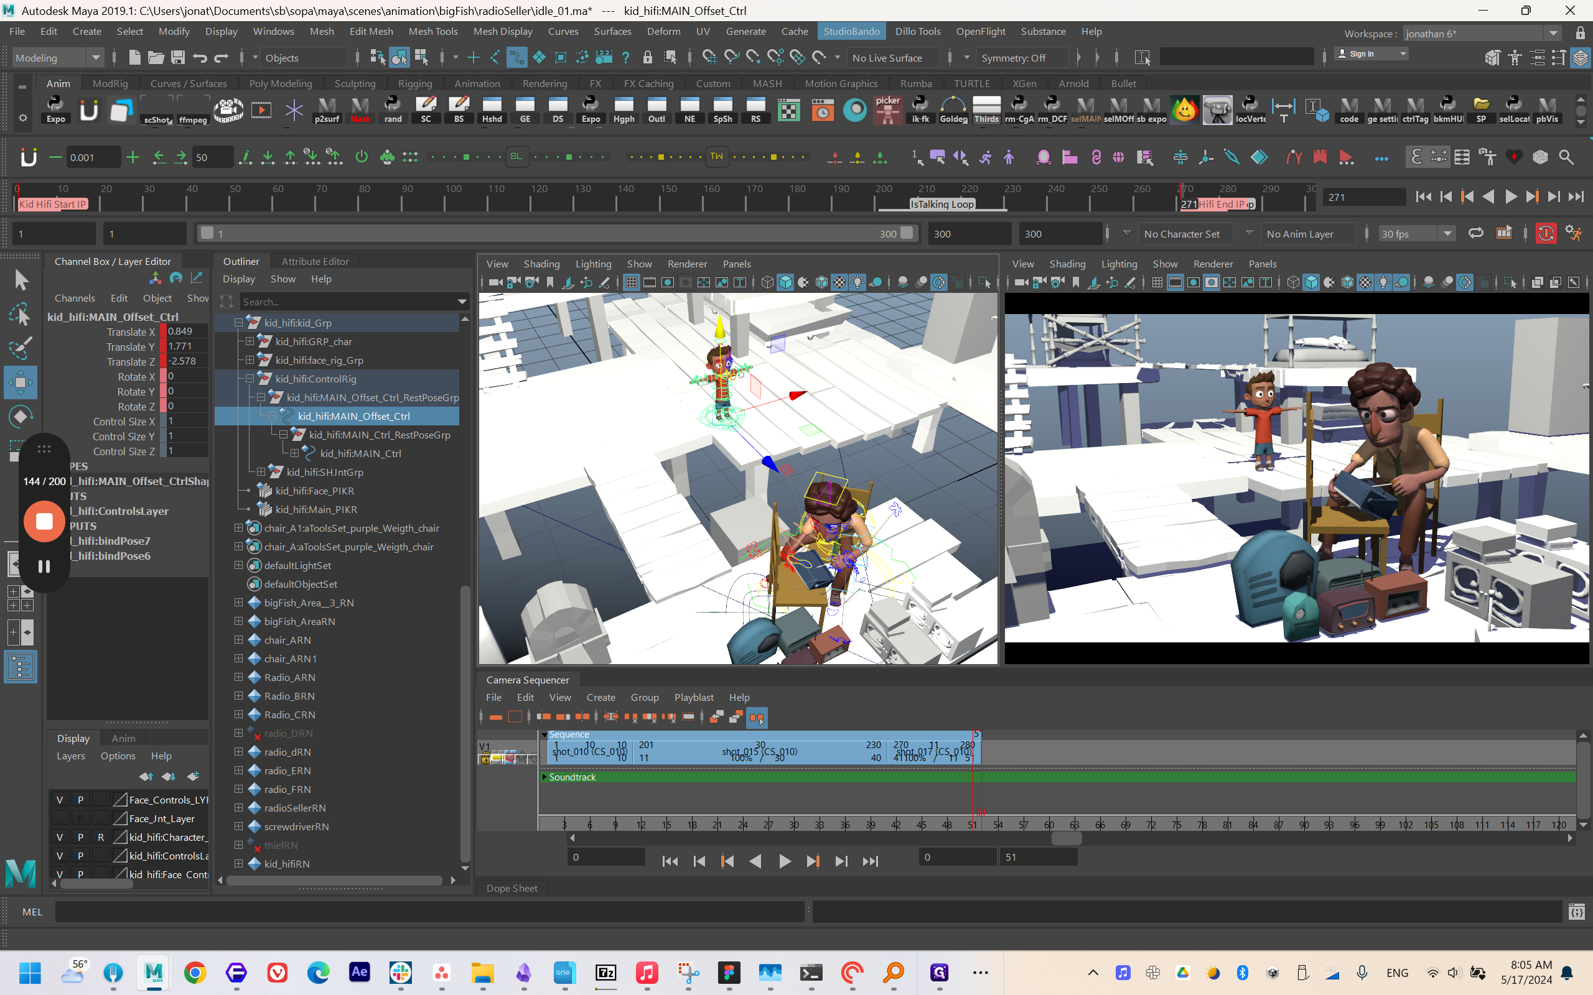Choose the Select arrow tool
Viewport: 1593px width, 995px height.
21,280
